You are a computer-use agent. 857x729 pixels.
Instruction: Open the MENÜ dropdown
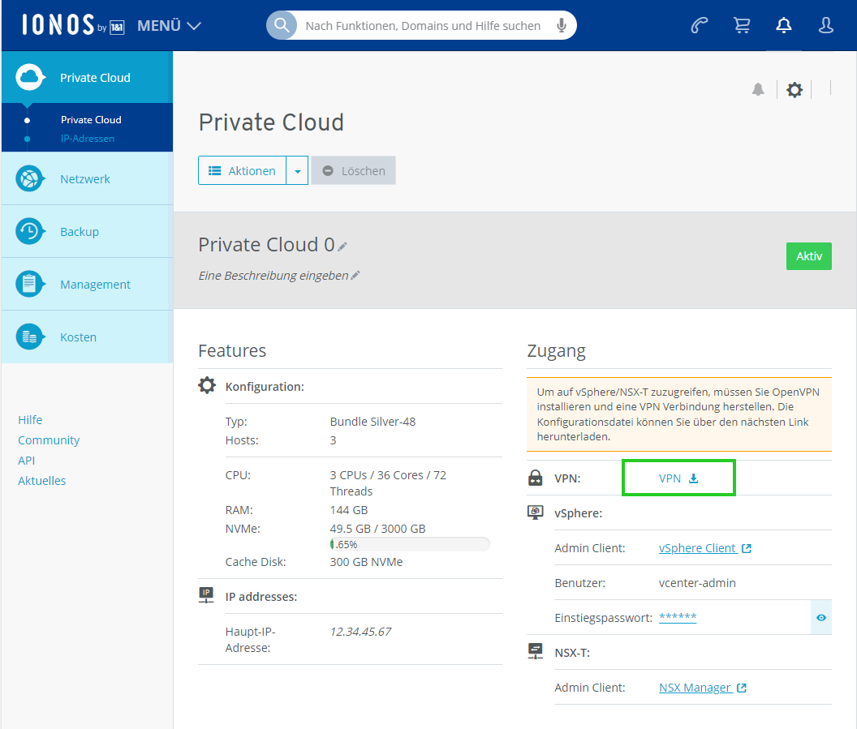click(169, 26)
